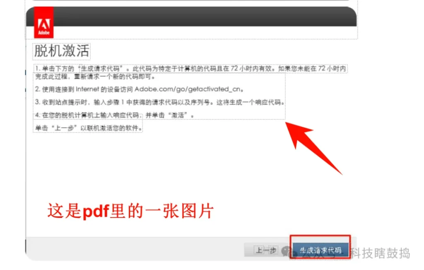
Task: Click the bold pdf word in red caption
Action: 96,211
